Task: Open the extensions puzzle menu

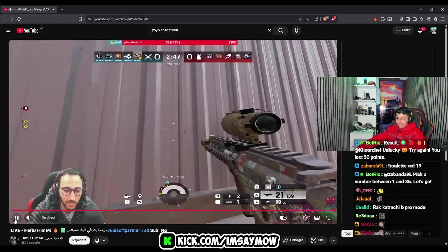Action: click(383, 19)
